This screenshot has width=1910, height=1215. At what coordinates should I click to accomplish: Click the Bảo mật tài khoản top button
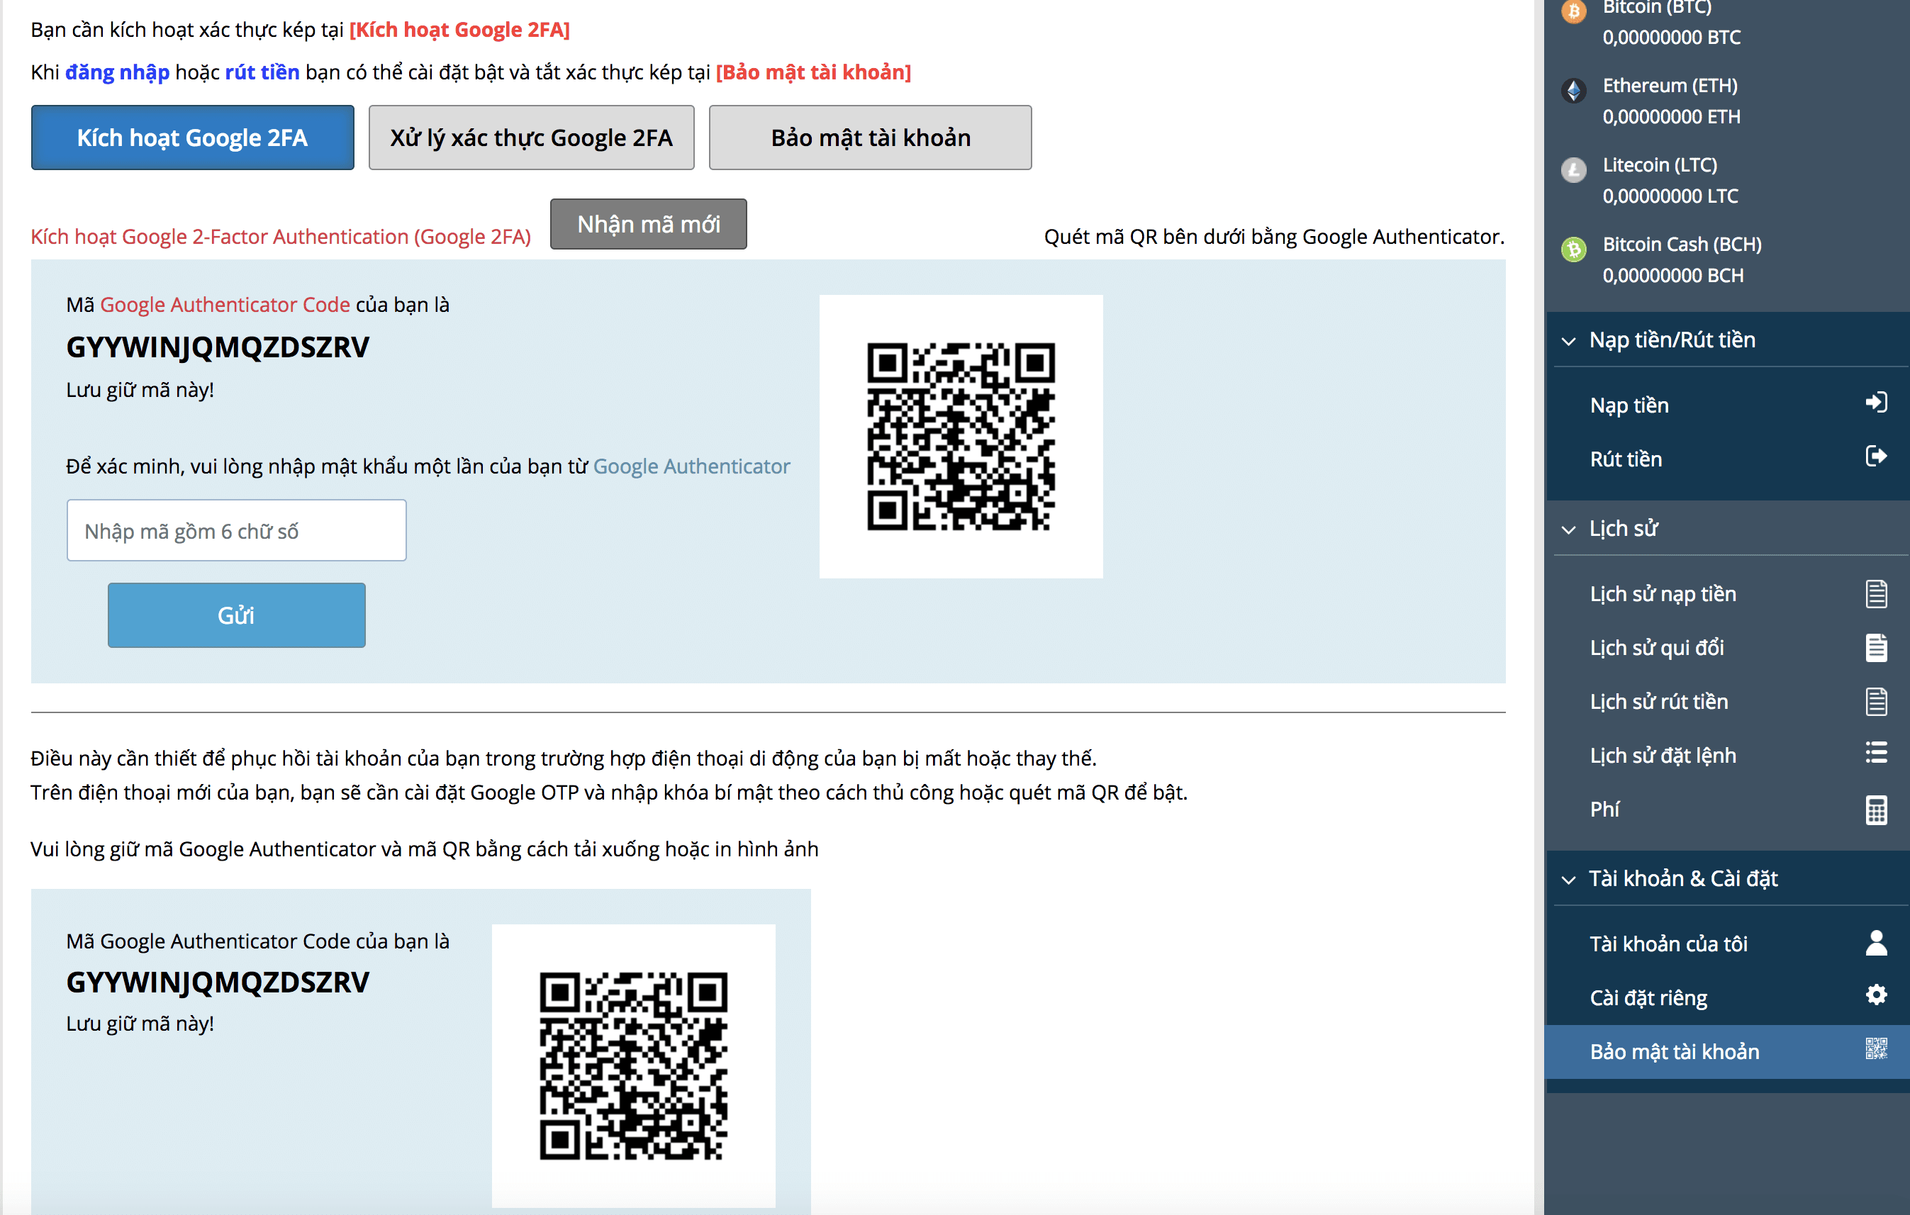pyautogui.click(x=870, y=138)
